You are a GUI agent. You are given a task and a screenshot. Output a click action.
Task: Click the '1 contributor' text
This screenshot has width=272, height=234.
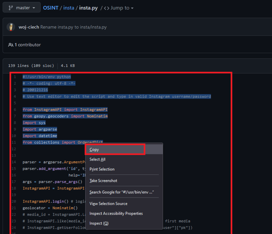coord(28,45)
